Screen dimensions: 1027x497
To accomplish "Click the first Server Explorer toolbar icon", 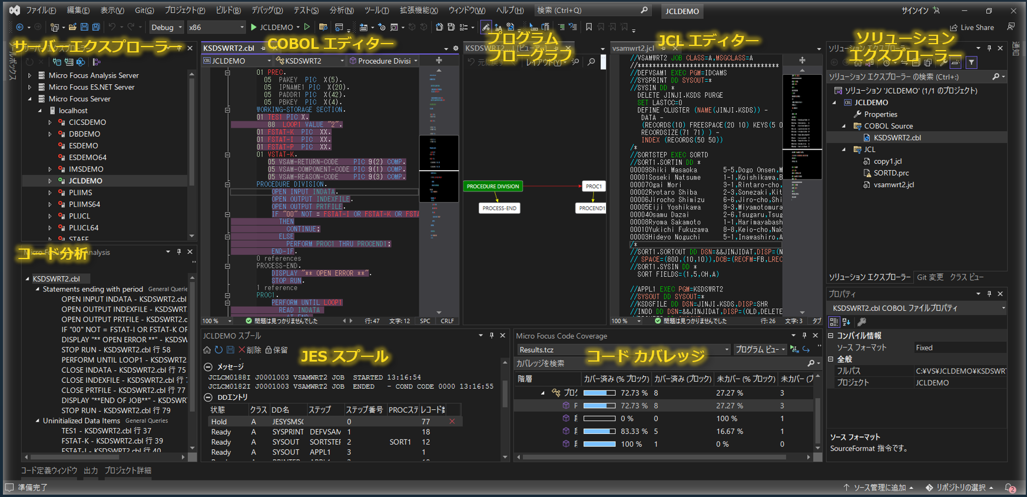I will (29, 62).
